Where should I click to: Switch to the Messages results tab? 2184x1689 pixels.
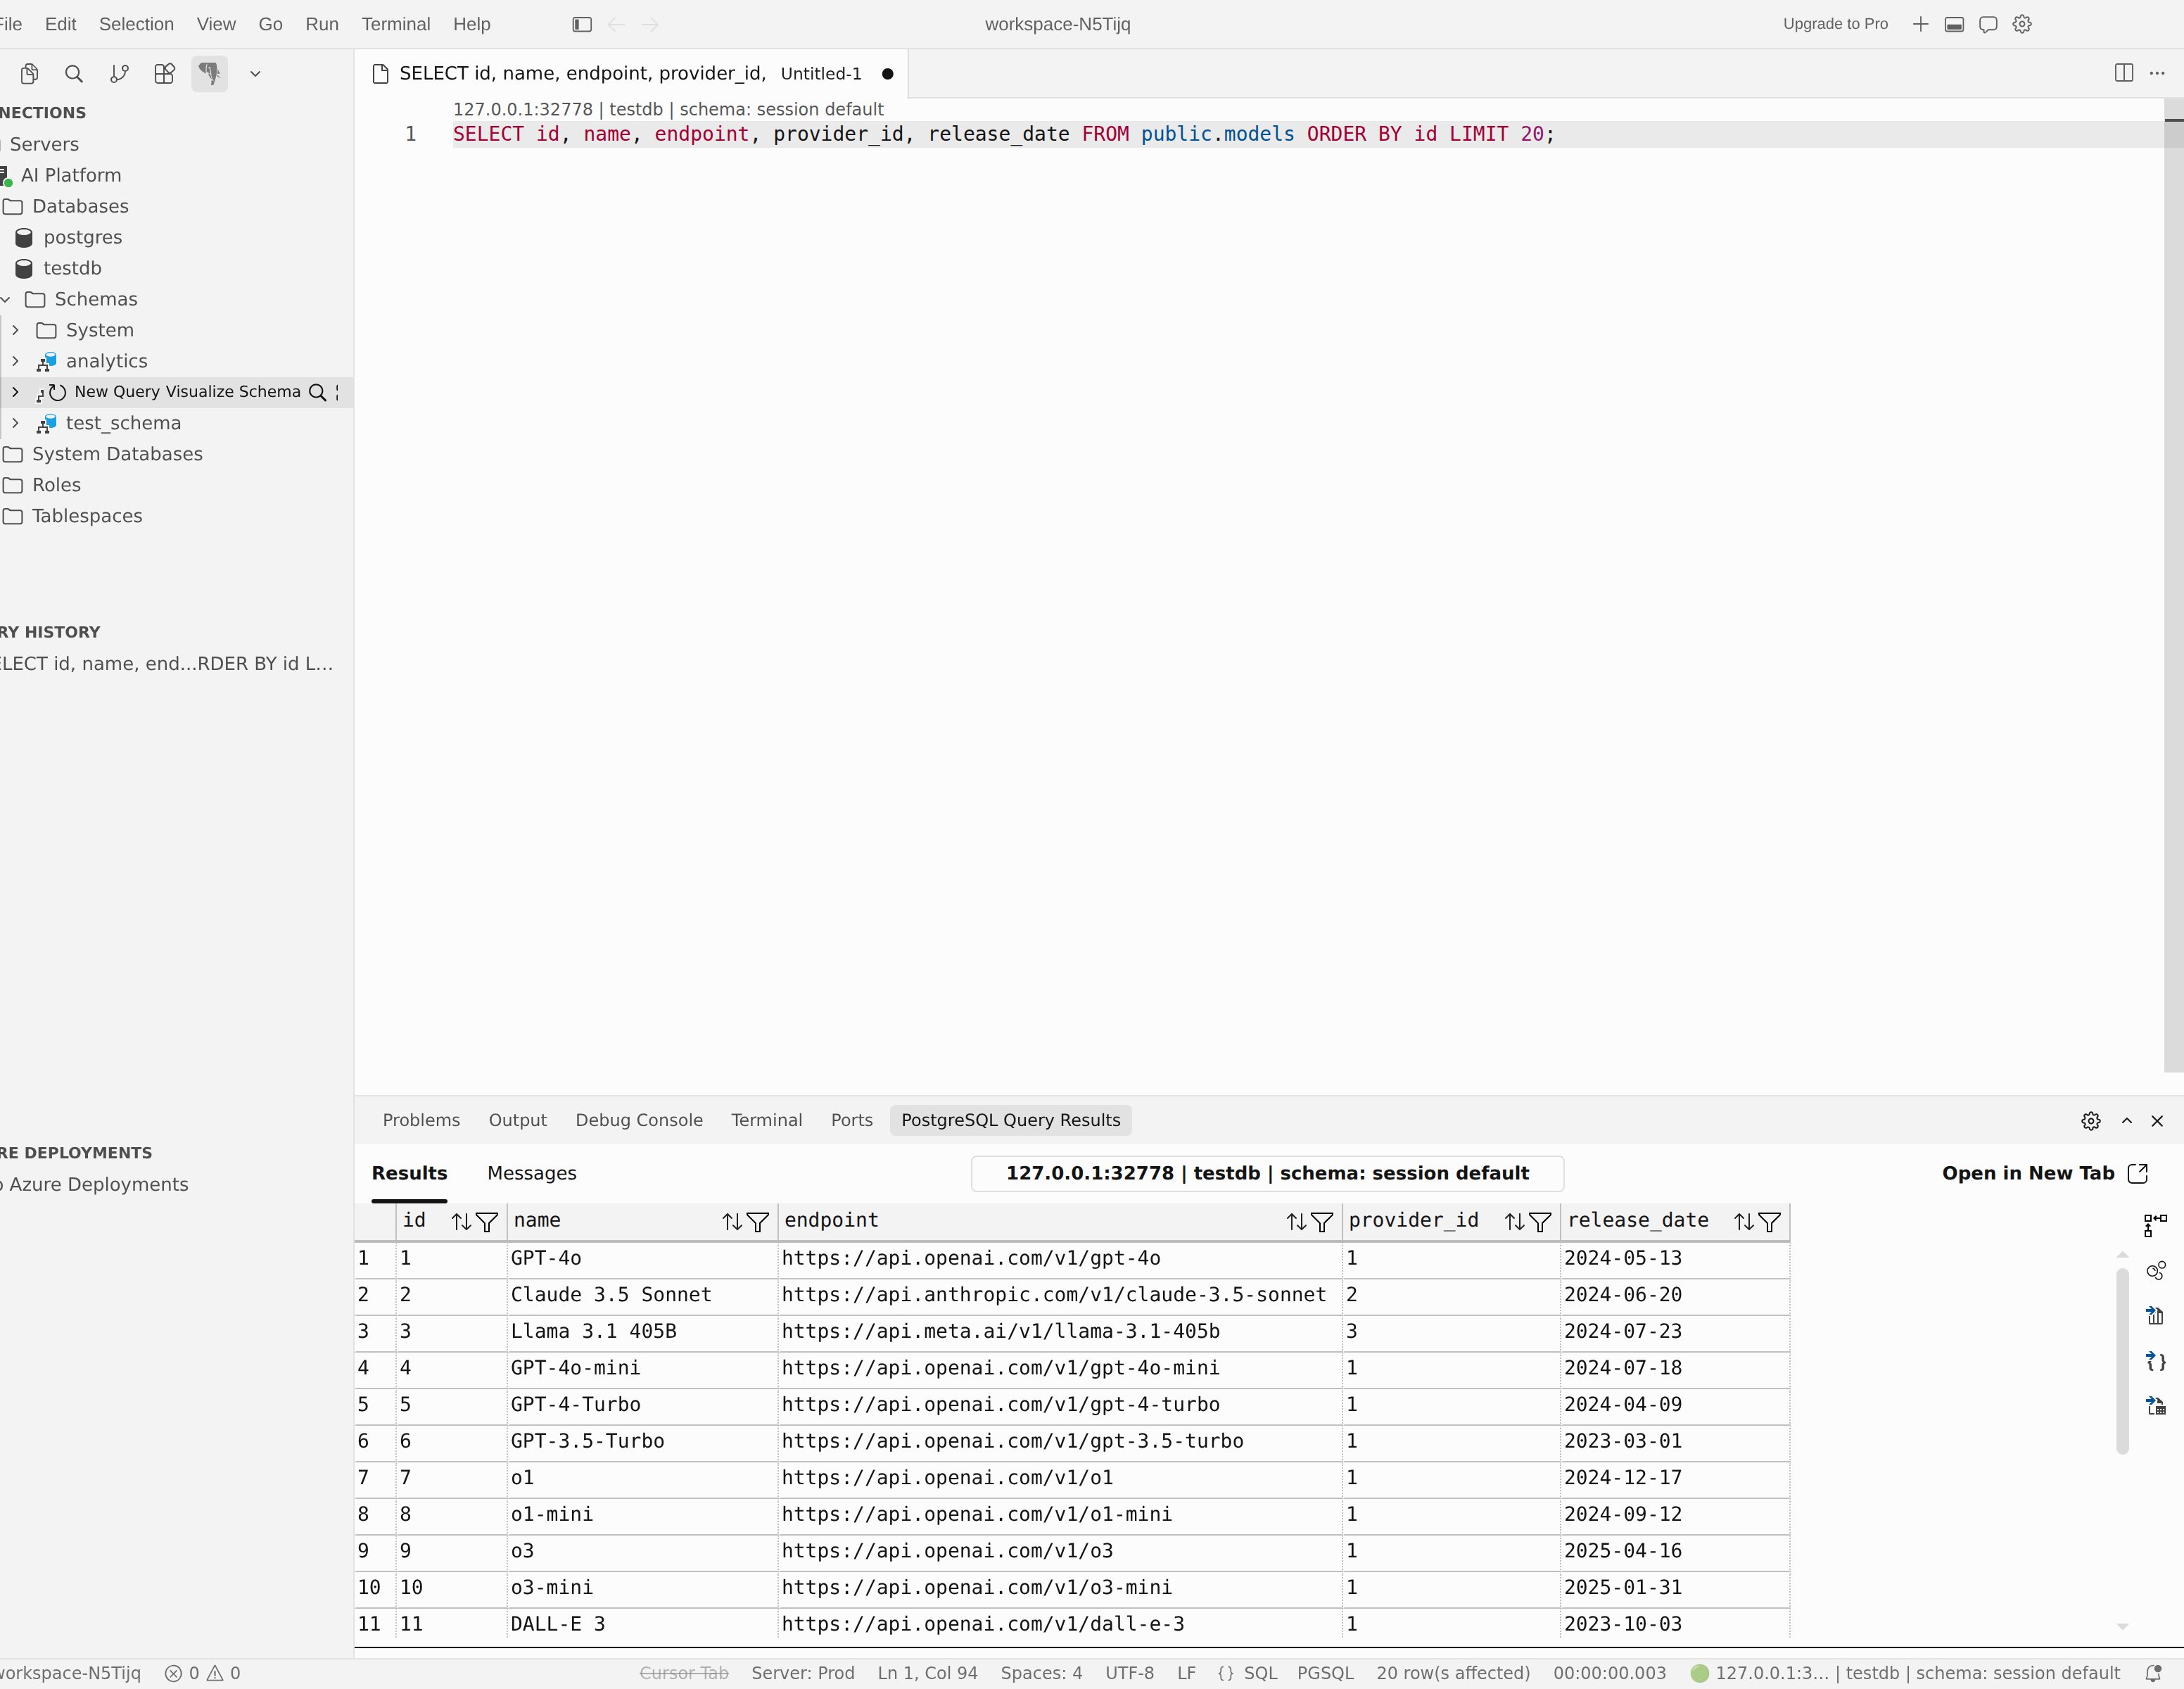point(532,1173)
